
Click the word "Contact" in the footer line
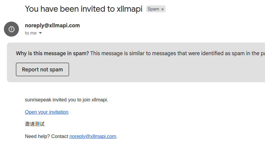point(60,136)
